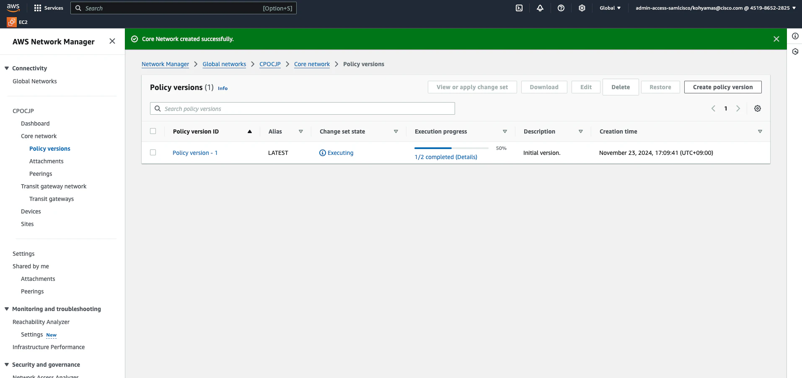Click the execution progress bar at 50%
The height and width of the screenshot is (378, 802).
click(x=451, y=148)
